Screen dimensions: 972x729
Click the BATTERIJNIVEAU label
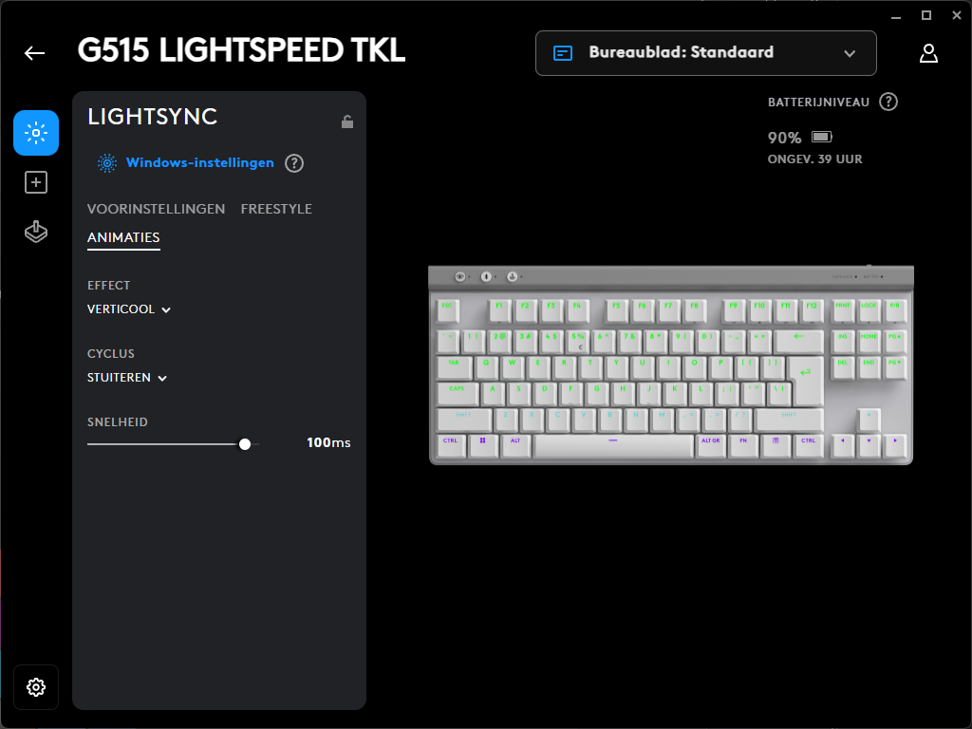click(x=818, y=103)
